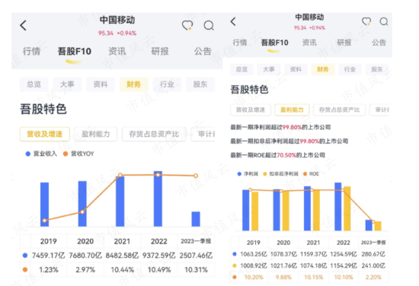
Task: Select 大事 chip in left screen
Action: coord(67,84)
